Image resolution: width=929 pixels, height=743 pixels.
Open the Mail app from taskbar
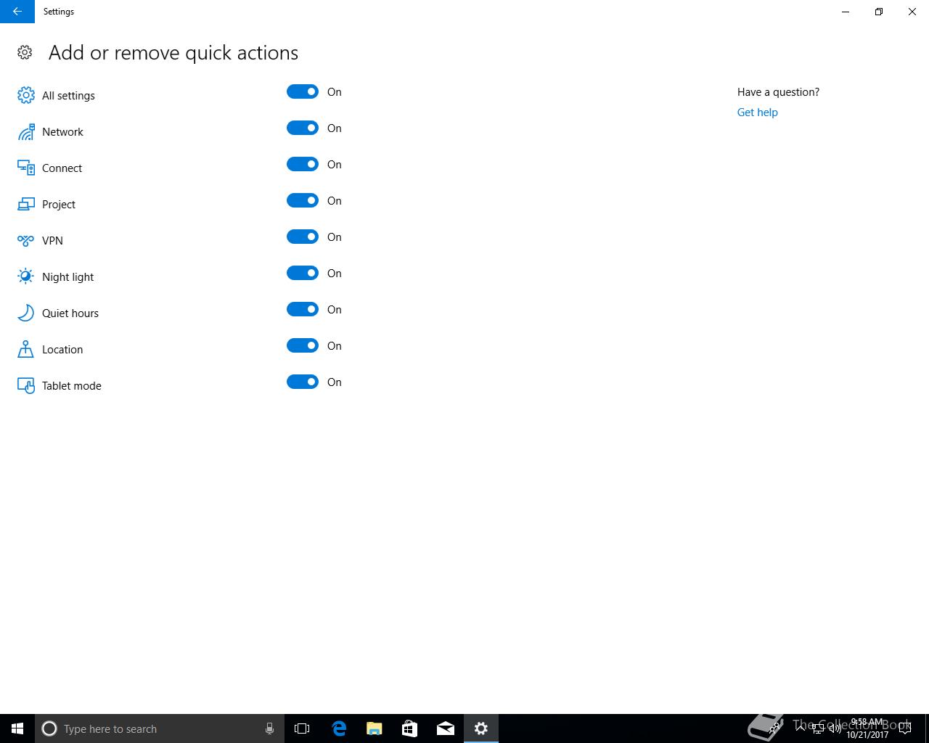click(x=446, y=728)
